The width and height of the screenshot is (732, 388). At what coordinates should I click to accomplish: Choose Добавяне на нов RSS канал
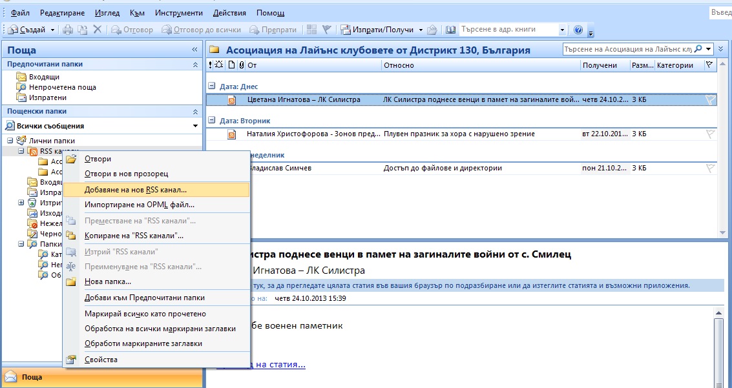point(136,190)
